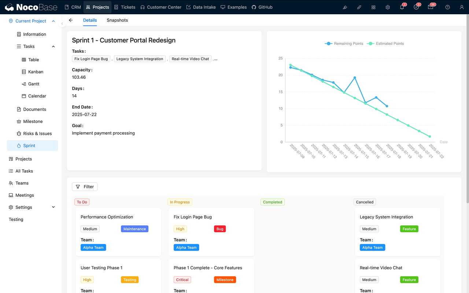
Task: Collapse the Current Project menu chevron
Action: (53, 21)
